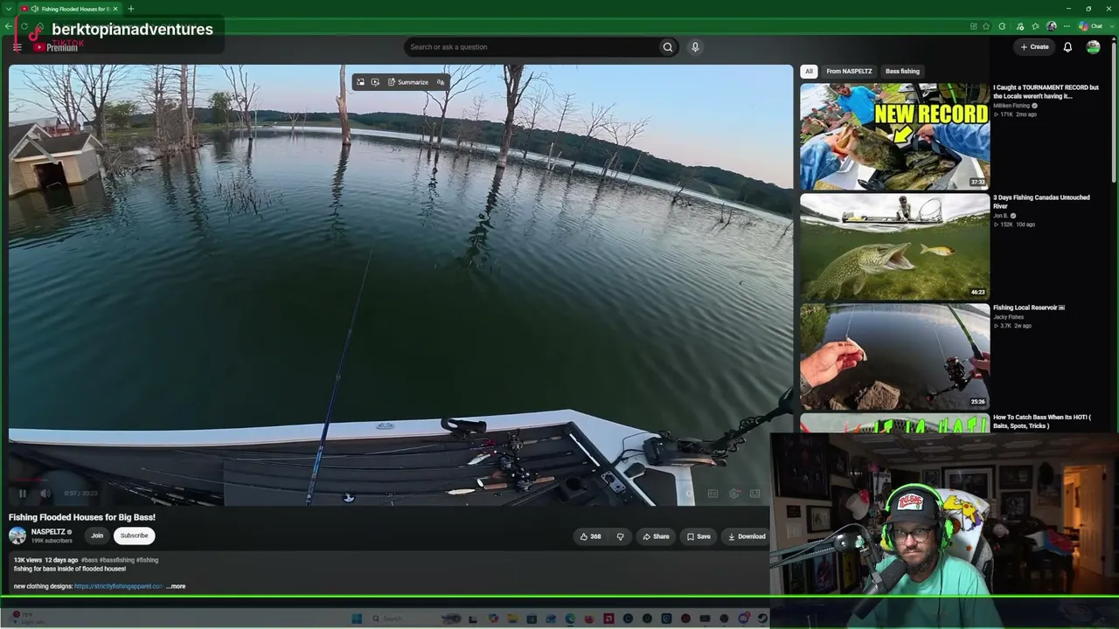
Task: Open the NASPELTZ channel avatar
Action: pyautogui.click(x=17, y=536)
